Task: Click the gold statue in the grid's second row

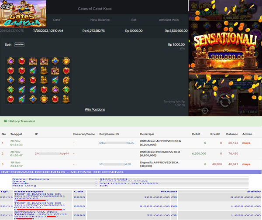Action: (44, 71)
